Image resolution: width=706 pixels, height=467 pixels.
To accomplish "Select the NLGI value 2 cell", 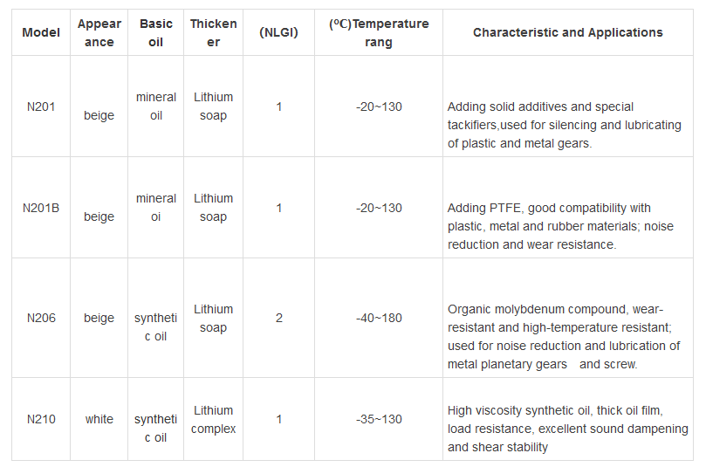I will pyautogui.click(x=279, y=318).
